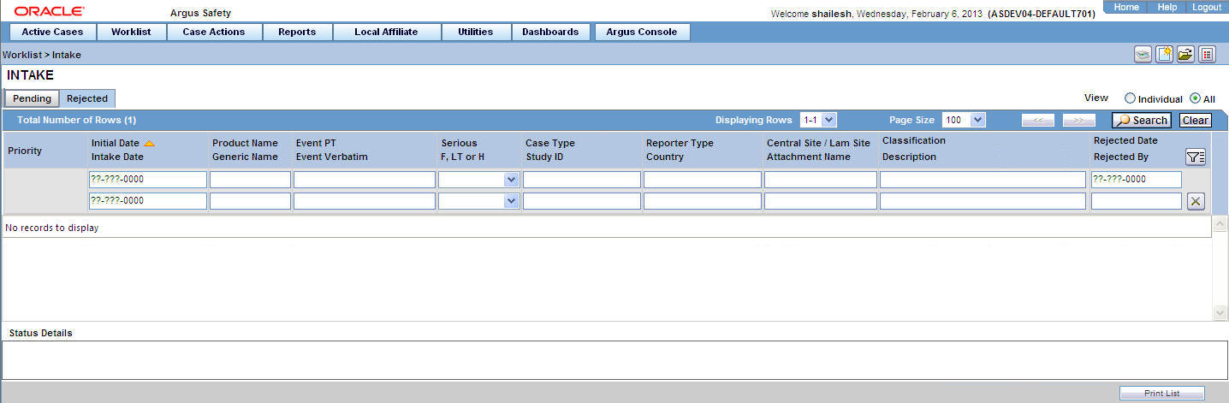This screenshot has width=1229, height=403.
Task: Click the scanner icon in top toolbar
Action: click(x=1143, y=55)
